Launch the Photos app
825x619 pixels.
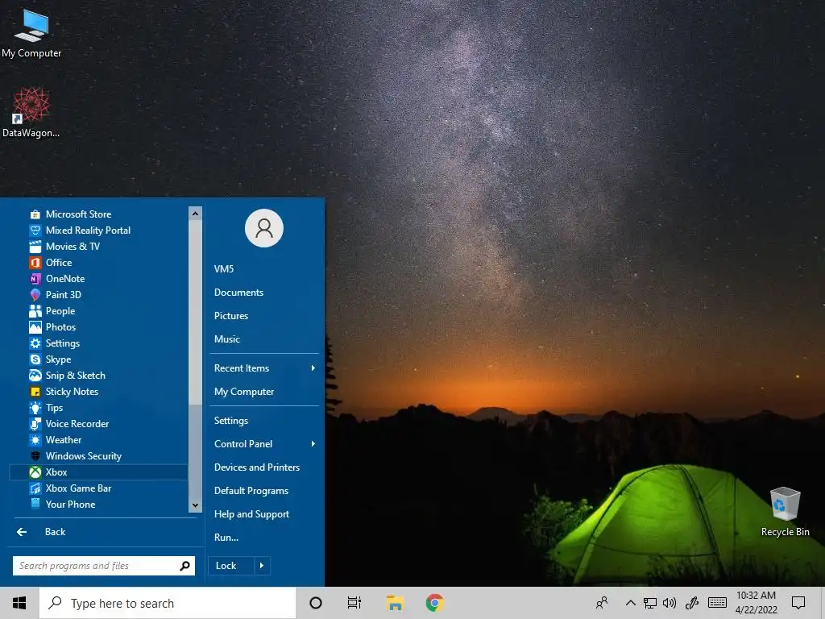point(98,327)
